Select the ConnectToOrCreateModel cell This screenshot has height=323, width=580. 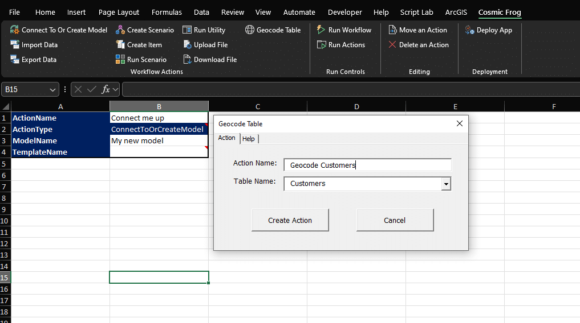point(159,130)
